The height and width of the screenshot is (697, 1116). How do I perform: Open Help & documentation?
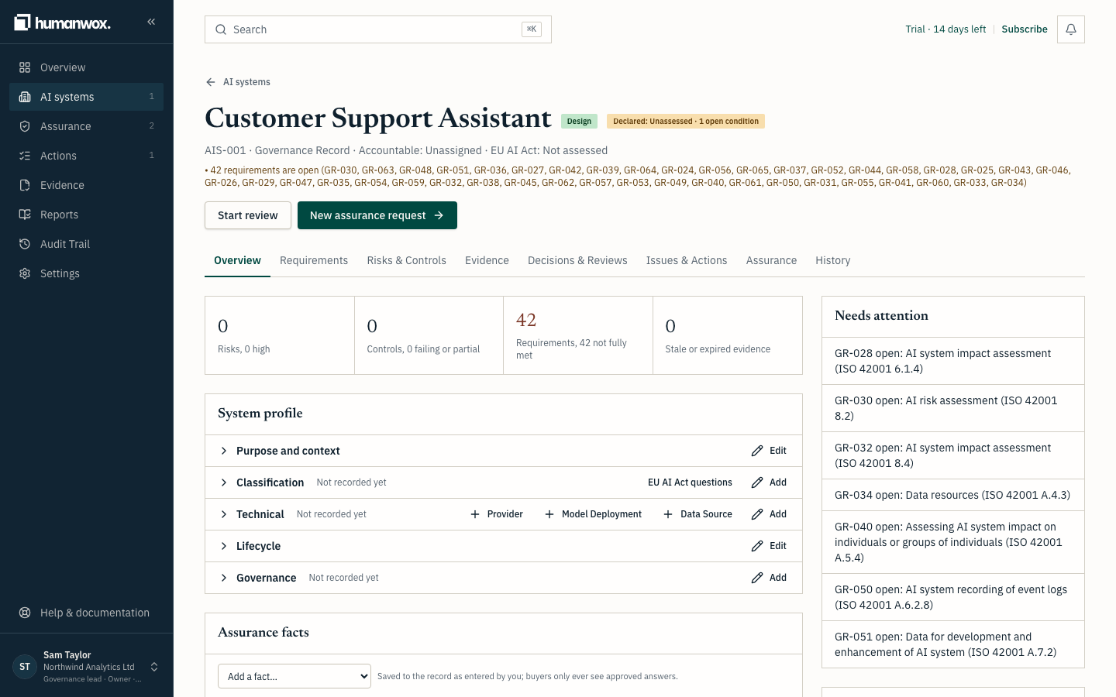click(x=87, y=613)
